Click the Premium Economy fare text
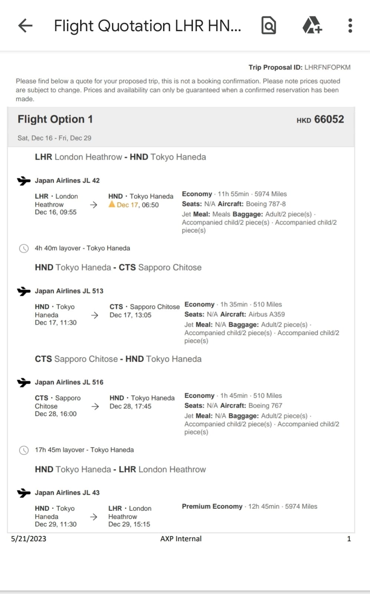The height and width of the screenshot is (594, 370). 212,506
